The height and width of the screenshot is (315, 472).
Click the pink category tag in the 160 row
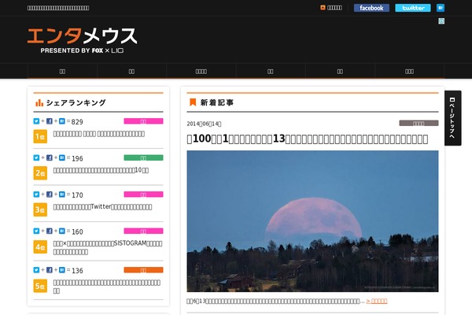coord(144,231)
